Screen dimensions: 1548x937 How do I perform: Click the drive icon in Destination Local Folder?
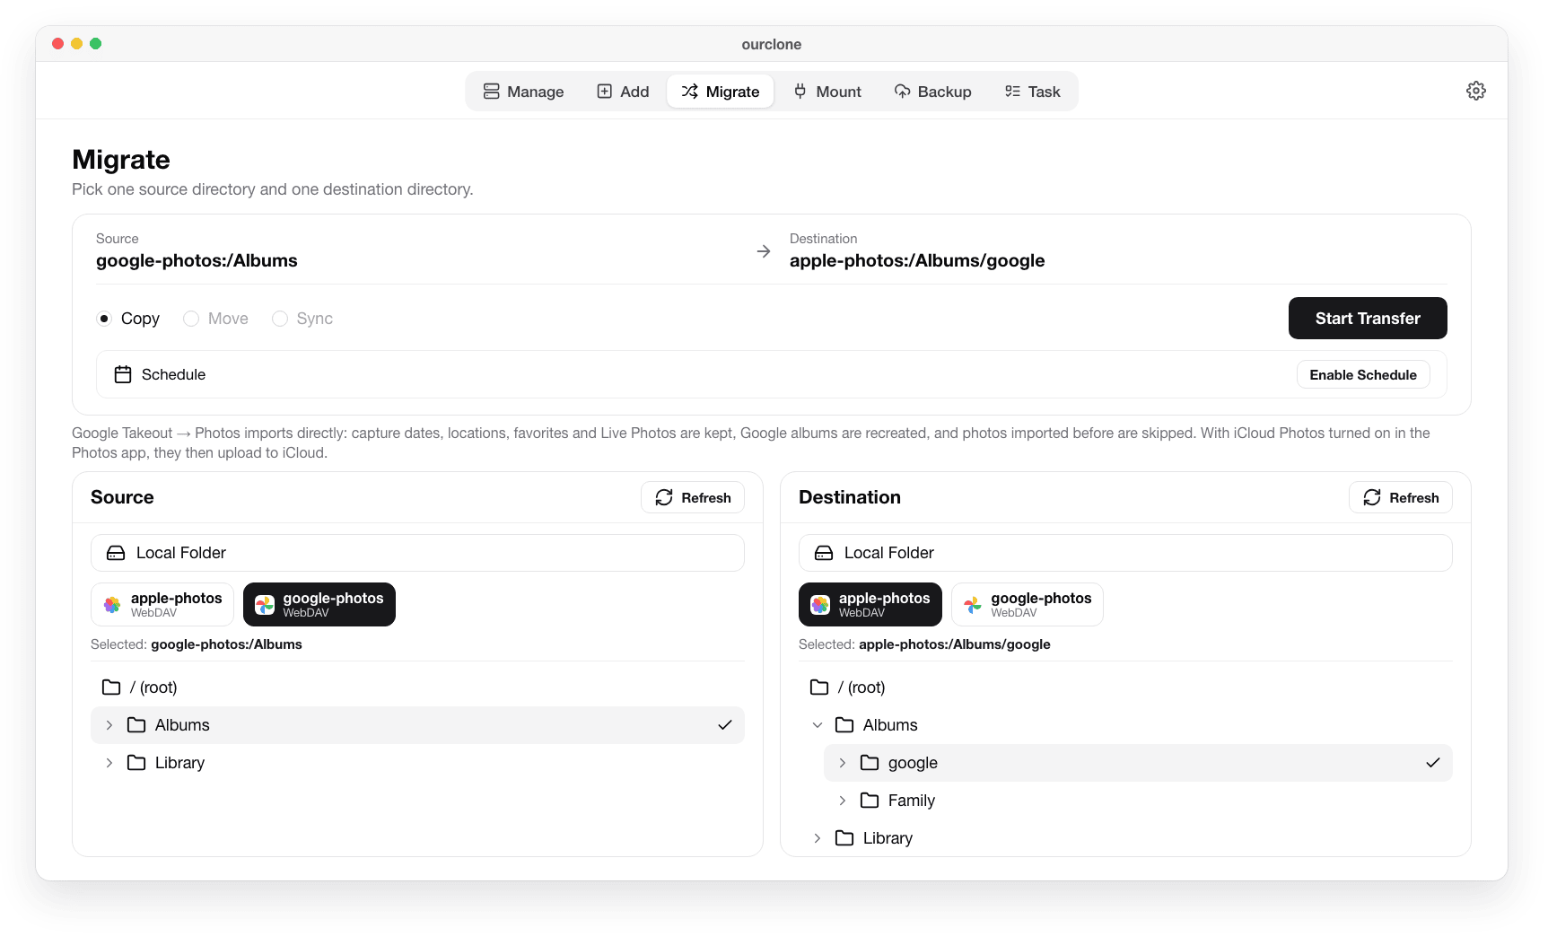(x=824, y=553)
